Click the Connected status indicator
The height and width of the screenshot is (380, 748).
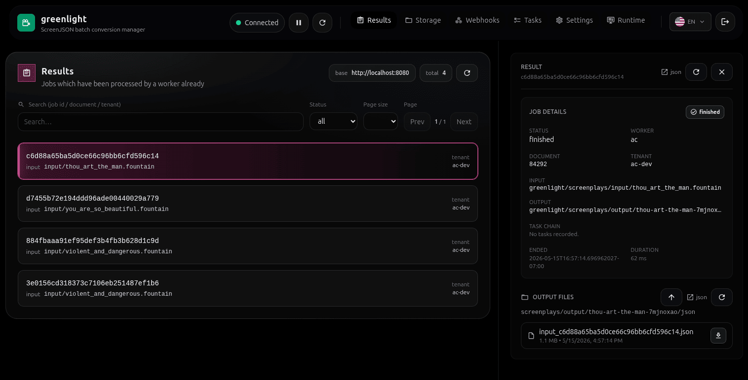(257, 23)
